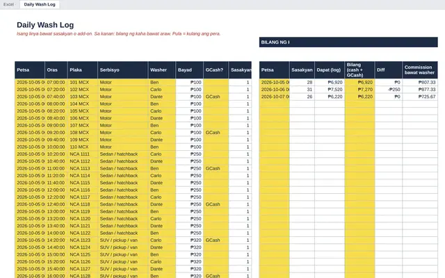Select the GCash cell for NCA 1123
445x278 pixels.
[216, 240]
